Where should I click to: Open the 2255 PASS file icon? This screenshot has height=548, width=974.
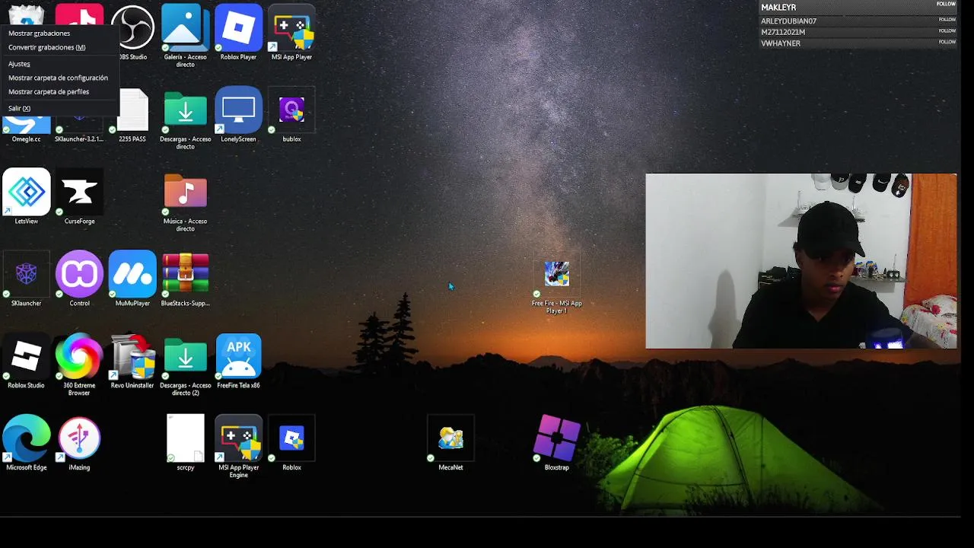pos(132,110)
